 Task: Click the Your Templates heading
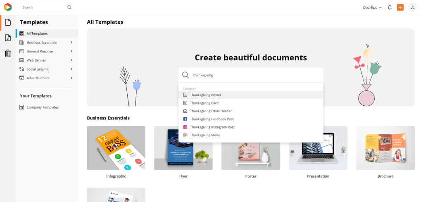(x=36, y=96)
